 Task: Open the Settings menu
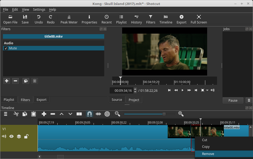[39, 10]
